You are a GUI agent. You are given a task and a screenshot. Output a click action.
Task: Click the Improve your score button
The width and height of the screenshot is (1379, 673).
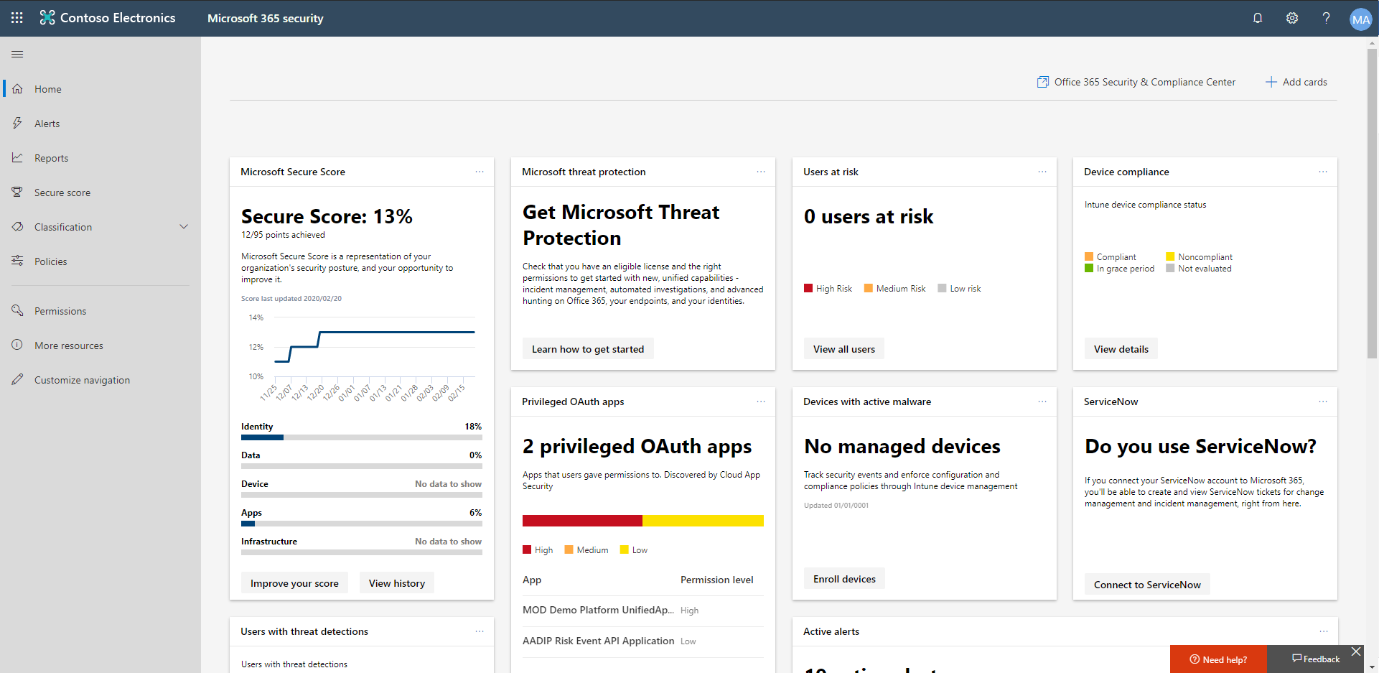tap(294, 583)
